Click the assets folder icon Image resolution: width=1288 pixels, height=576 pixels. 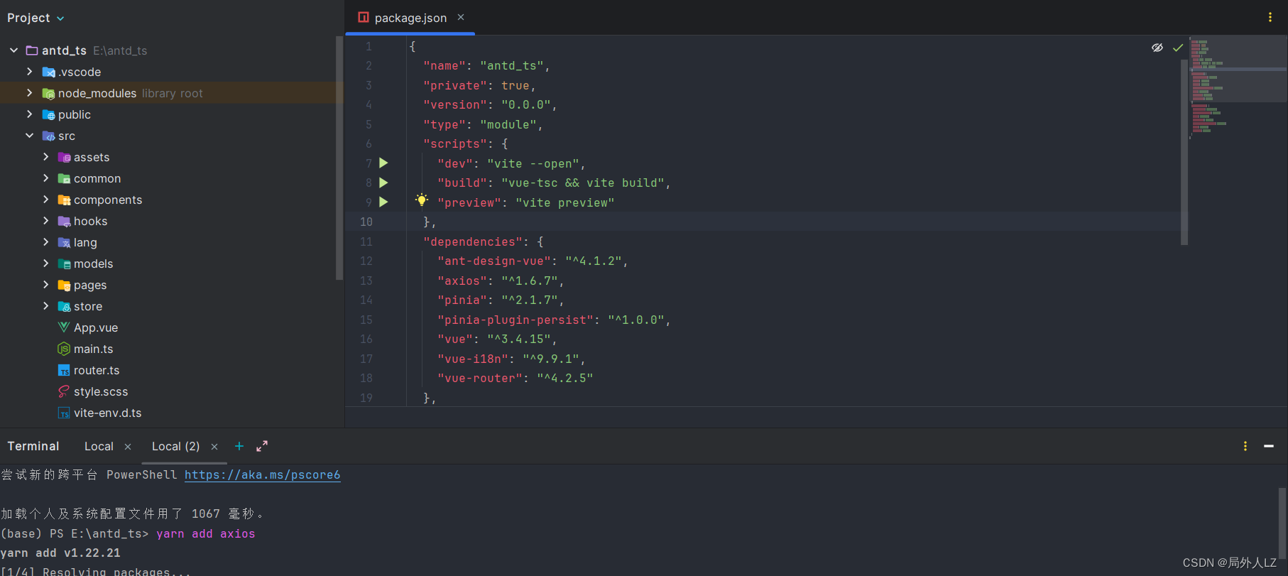pos(64,157)
